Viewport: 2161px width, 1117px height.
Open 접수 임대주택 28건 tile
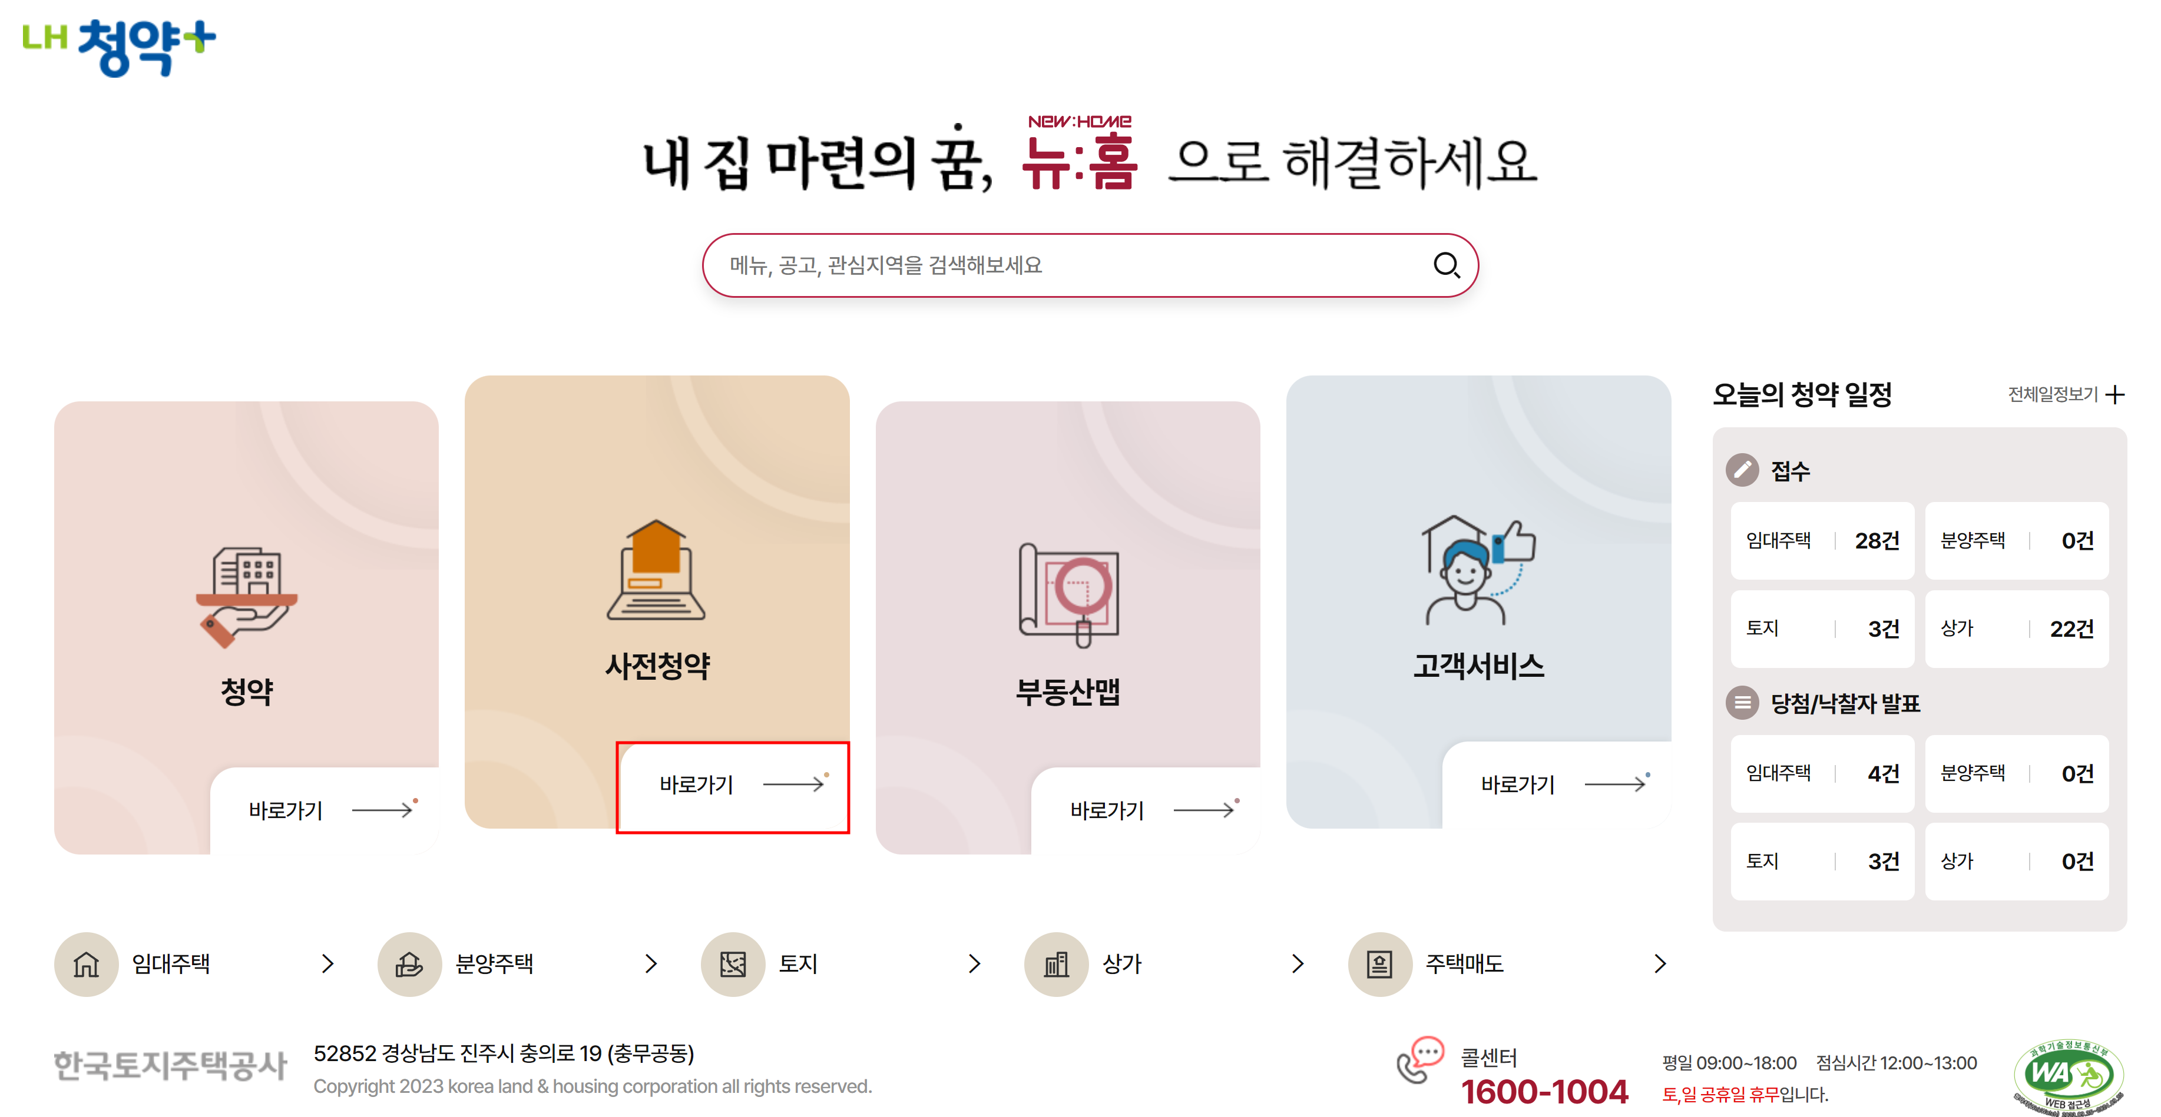(x=1822, y=540)
